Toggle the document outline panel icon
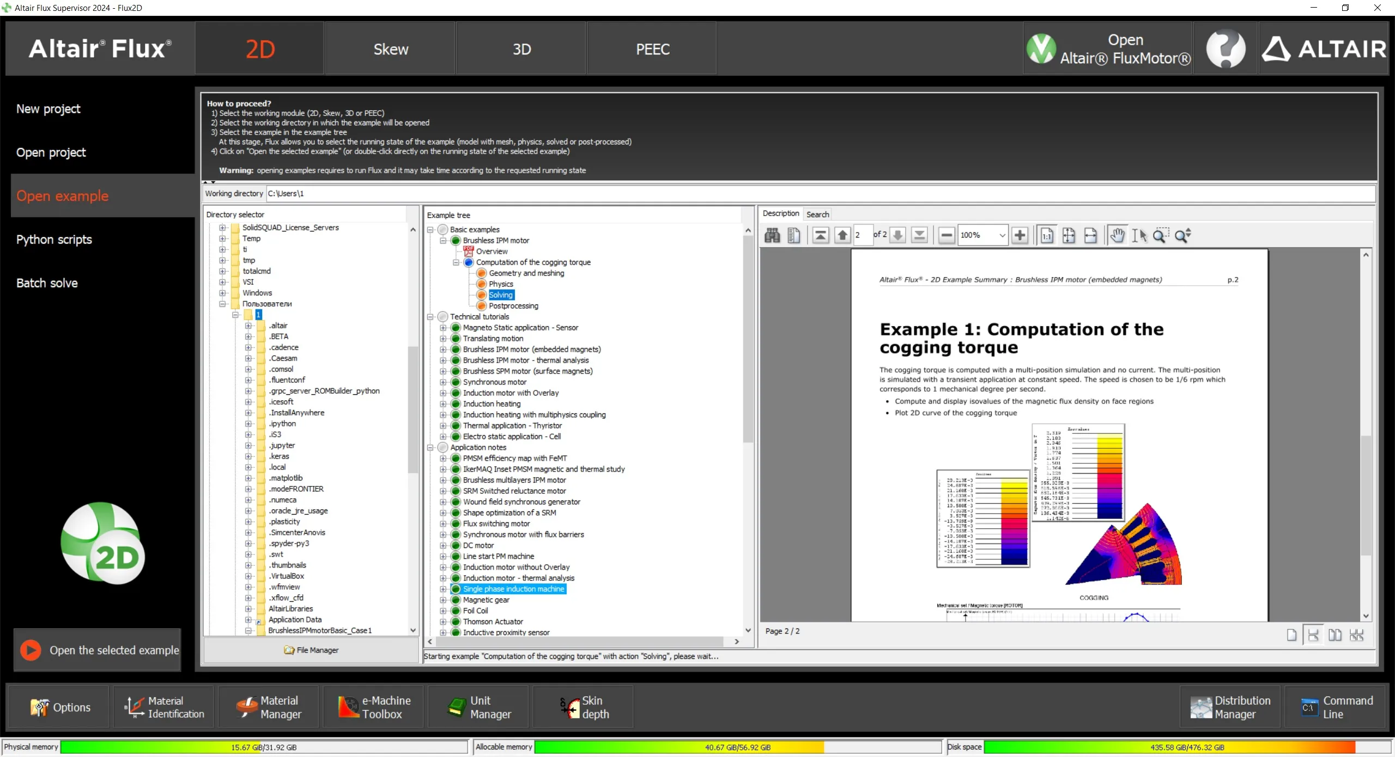Viewport: 1395px width, 757px height. coord(794,235)
